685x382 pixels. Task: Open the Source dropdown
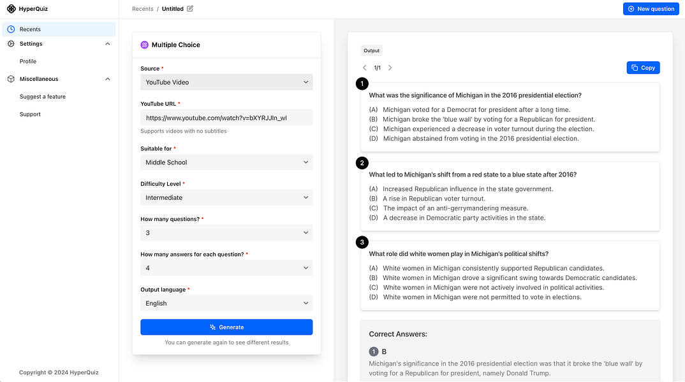[226, 82]
